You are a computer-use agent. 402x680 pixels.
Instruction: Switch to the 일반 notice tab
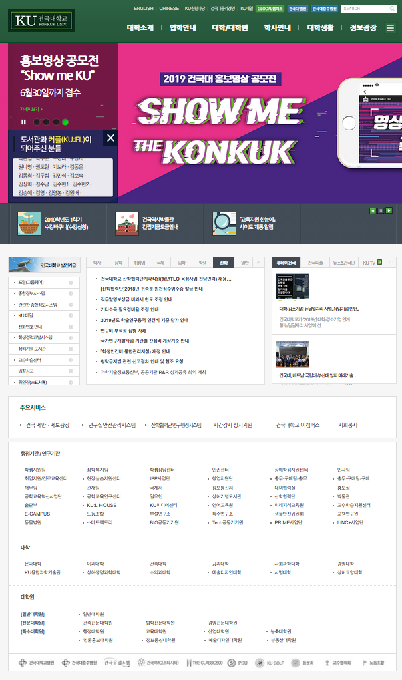[x=245, y=263]
